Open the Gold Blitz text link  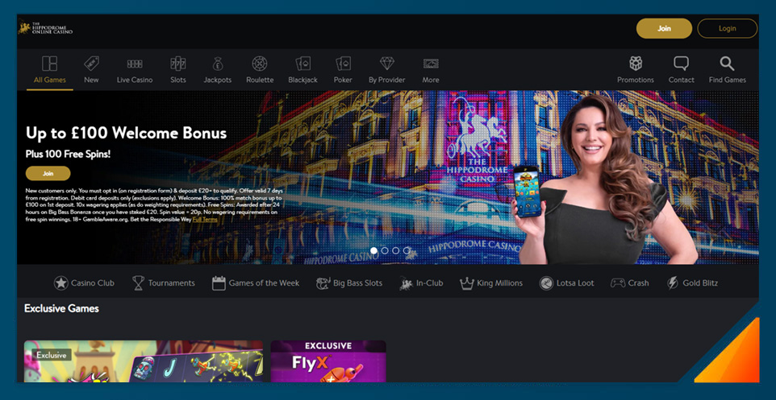(700, 283)
